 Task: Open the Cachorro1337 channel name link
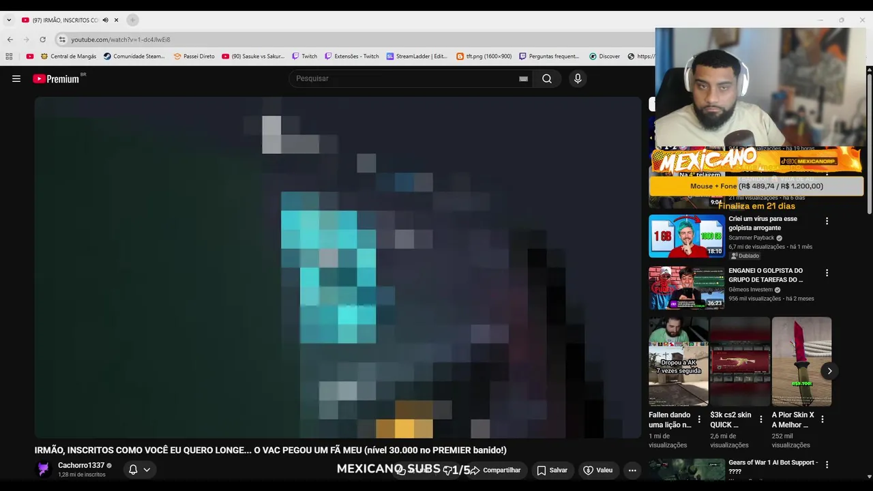click(81, 465)
